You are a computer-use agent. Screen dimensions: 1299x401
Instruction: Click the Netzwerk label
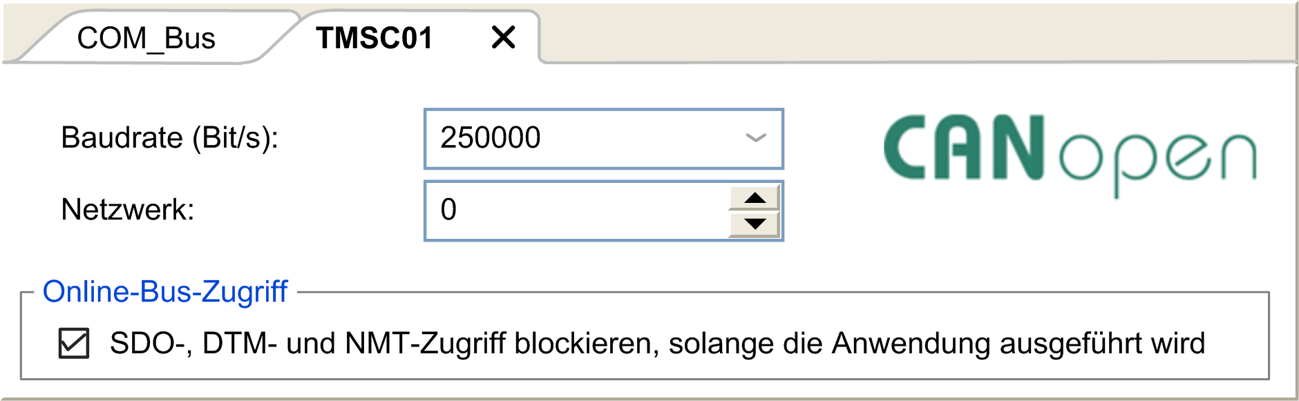click(x=128, y=210)
